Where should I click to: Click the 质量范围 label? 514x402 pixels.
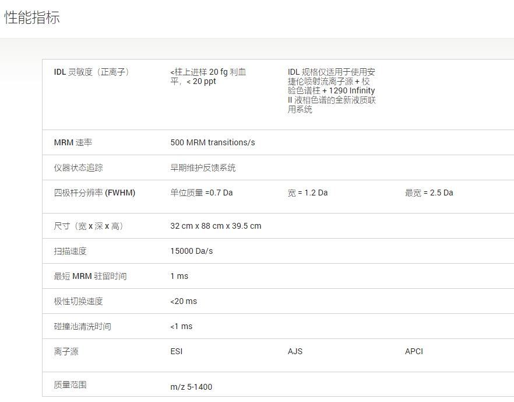[70, 384]
